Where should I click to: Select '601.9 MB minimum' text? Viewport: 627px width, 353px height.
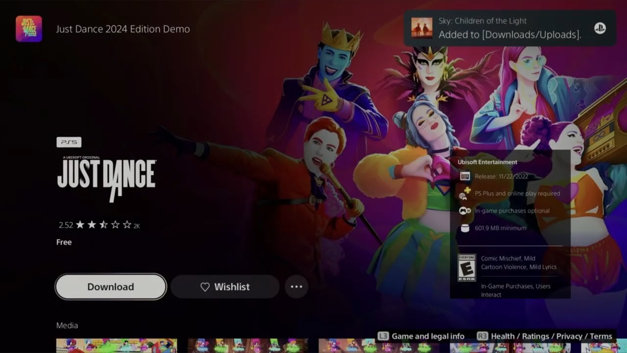[501, 228]
